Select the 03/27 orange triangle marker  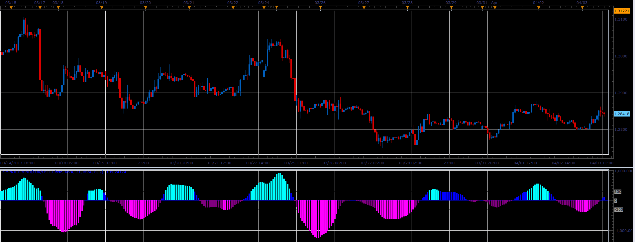click(364, 7)
